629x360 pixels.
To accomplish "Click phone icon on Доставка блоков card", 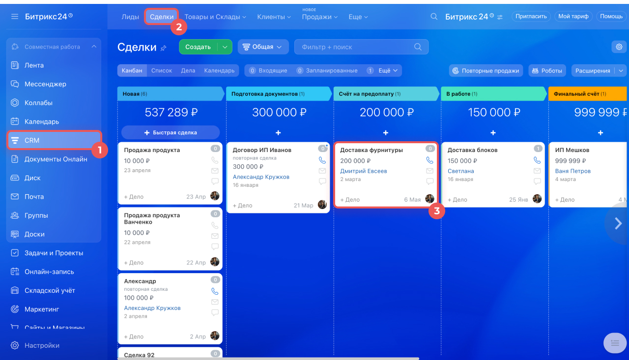I will [537, 160].
